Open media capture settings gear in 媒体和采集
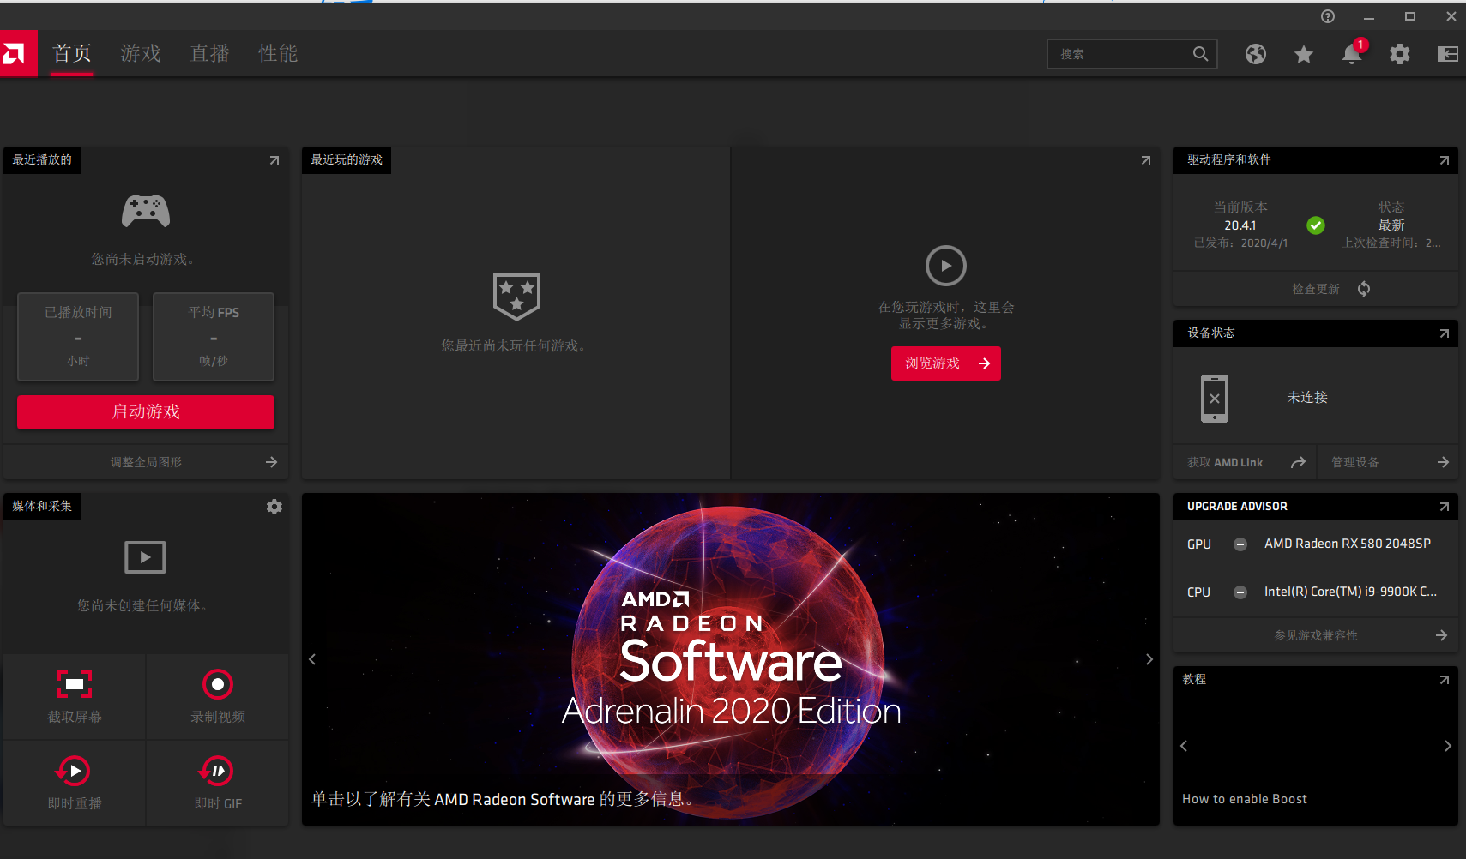 274,507
